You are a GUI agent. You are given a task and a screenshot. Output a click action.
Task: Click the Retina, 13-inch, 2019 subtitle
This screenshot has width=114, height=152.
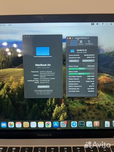[x=43, y=68]
